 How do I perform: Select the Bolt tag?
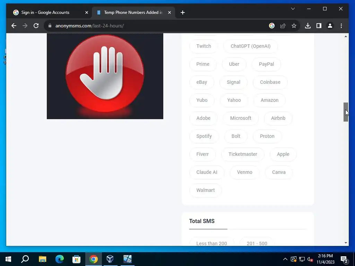[x=236, y=136]
